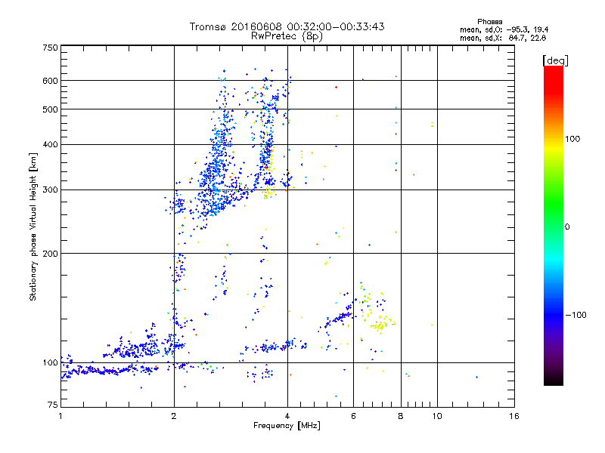
Task: Click the colorbar tick label "100"
Action: tap(572, 139)
